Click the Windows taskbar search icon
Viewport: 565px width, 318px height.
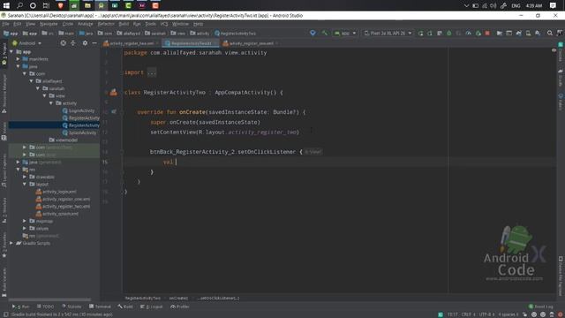tap(19, 5)
